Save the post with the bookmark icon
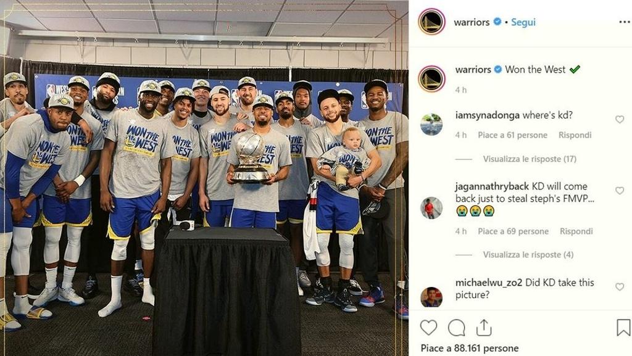Screen dimensions: 632x356 (623, 328)
